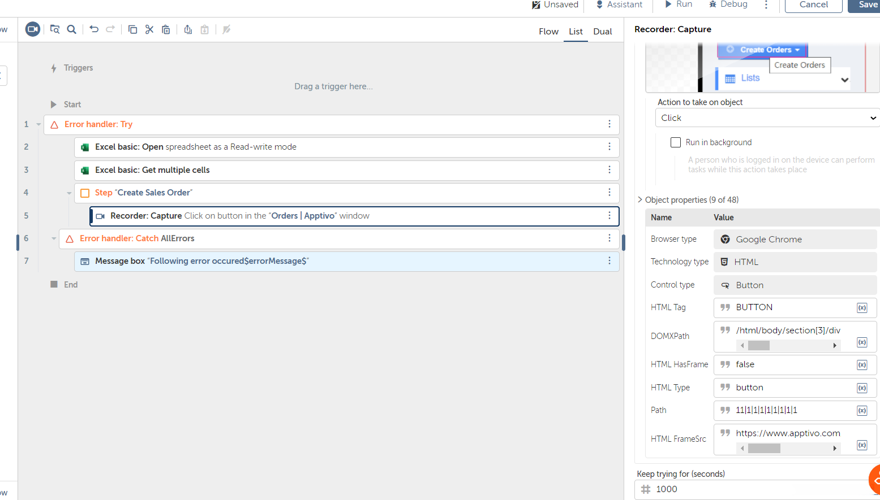Click the DOMXPath horizontal scrollbar
The height and width of the screenshot is (500, 880).
click(x=788, y=345)
